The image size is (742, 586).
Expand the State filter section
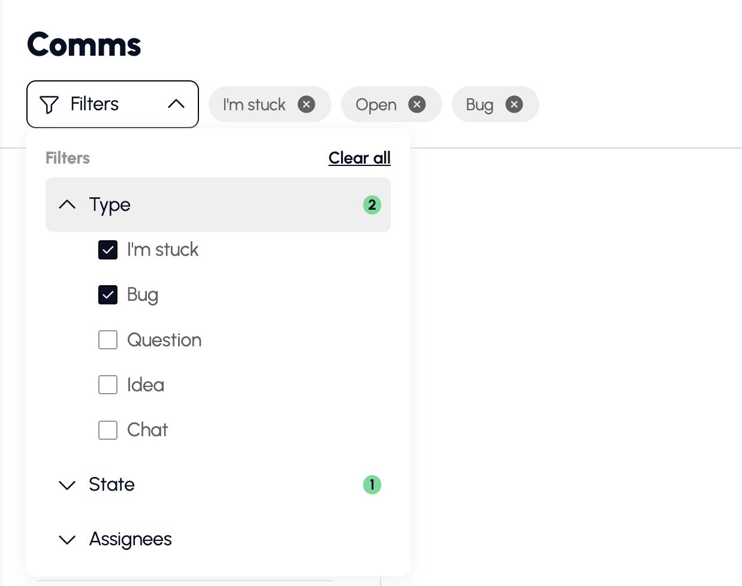(68, 485)
